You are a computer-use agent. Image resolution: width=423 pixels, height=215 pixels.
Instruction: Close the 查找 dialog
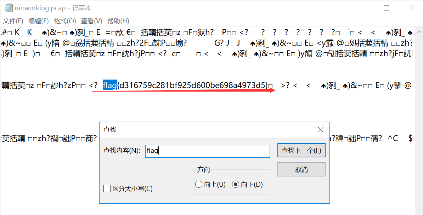click(321, 129)
